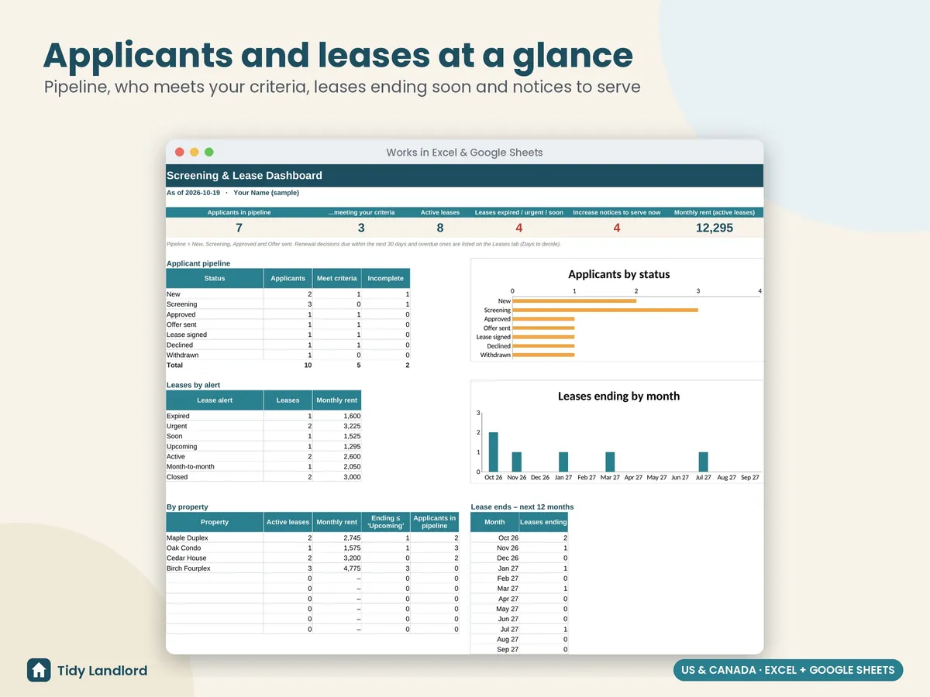Click the New bar in Applicants by status chart

pyautogui.click(x=574, y=300)
